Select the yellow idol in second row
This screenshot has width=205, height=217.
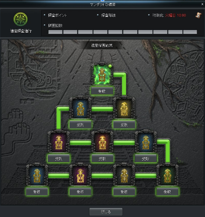pos(124,108)
